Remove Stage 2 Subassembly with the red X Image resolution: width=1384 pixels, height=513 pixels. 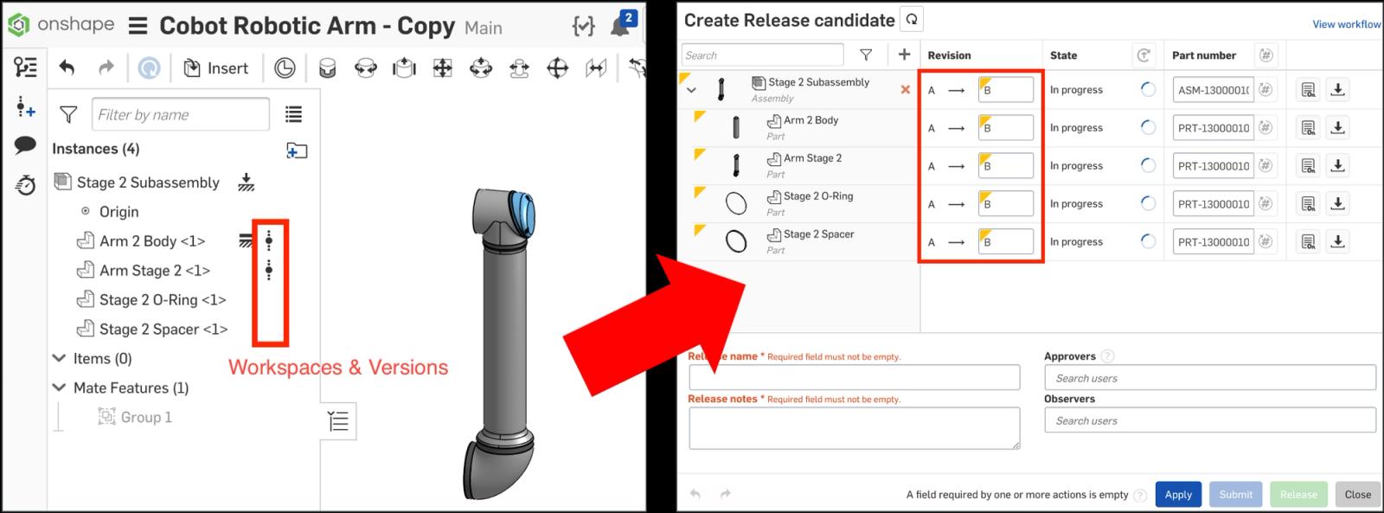(x=905, y=90)
